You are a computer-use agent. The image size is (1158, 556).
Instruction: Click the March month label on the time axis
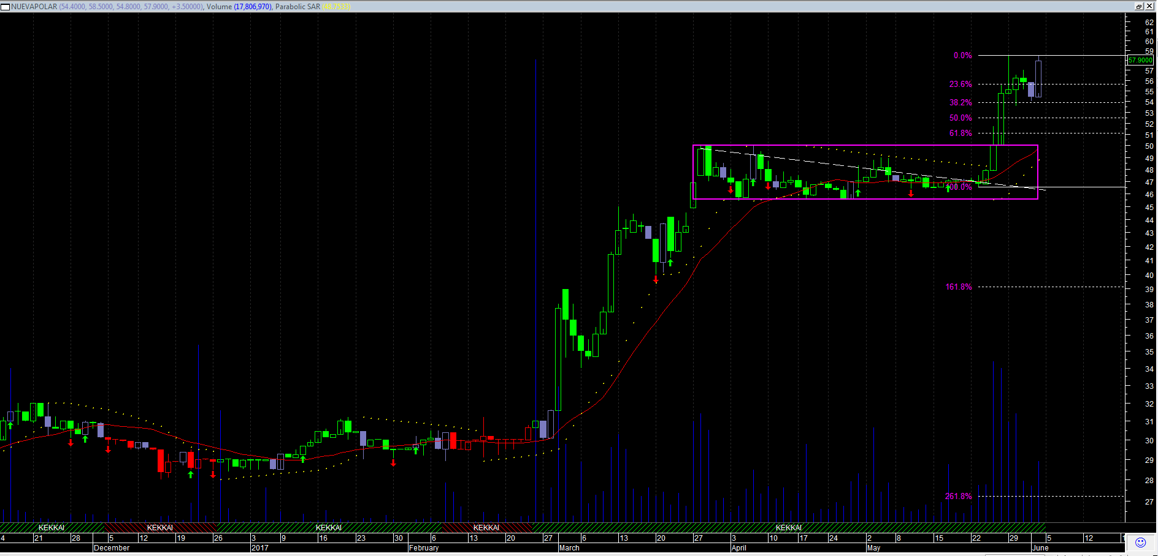569,548
